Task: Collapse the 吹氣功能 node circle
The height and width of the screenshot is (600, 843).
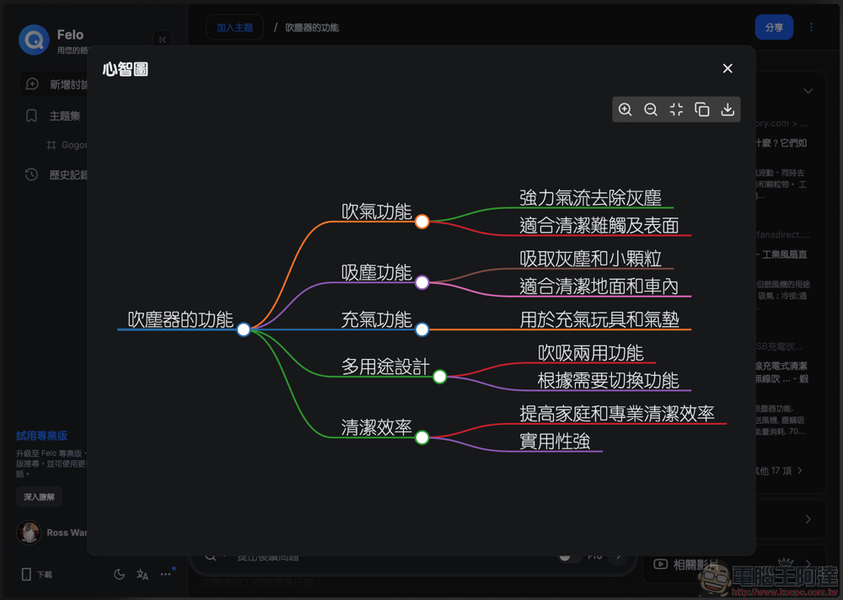Action: tap(422, 222)
